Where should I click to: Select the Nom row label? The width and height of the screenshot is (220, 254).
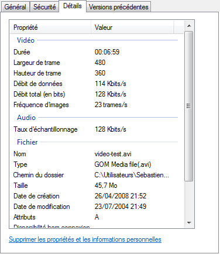click(x=20, y=154)
